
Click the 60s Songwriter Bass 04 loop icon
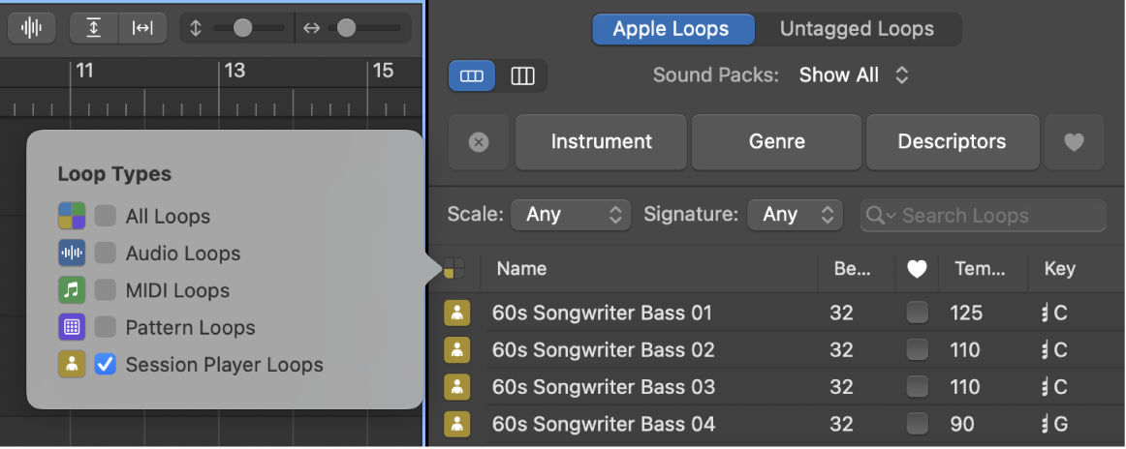[x=457, y=425]
